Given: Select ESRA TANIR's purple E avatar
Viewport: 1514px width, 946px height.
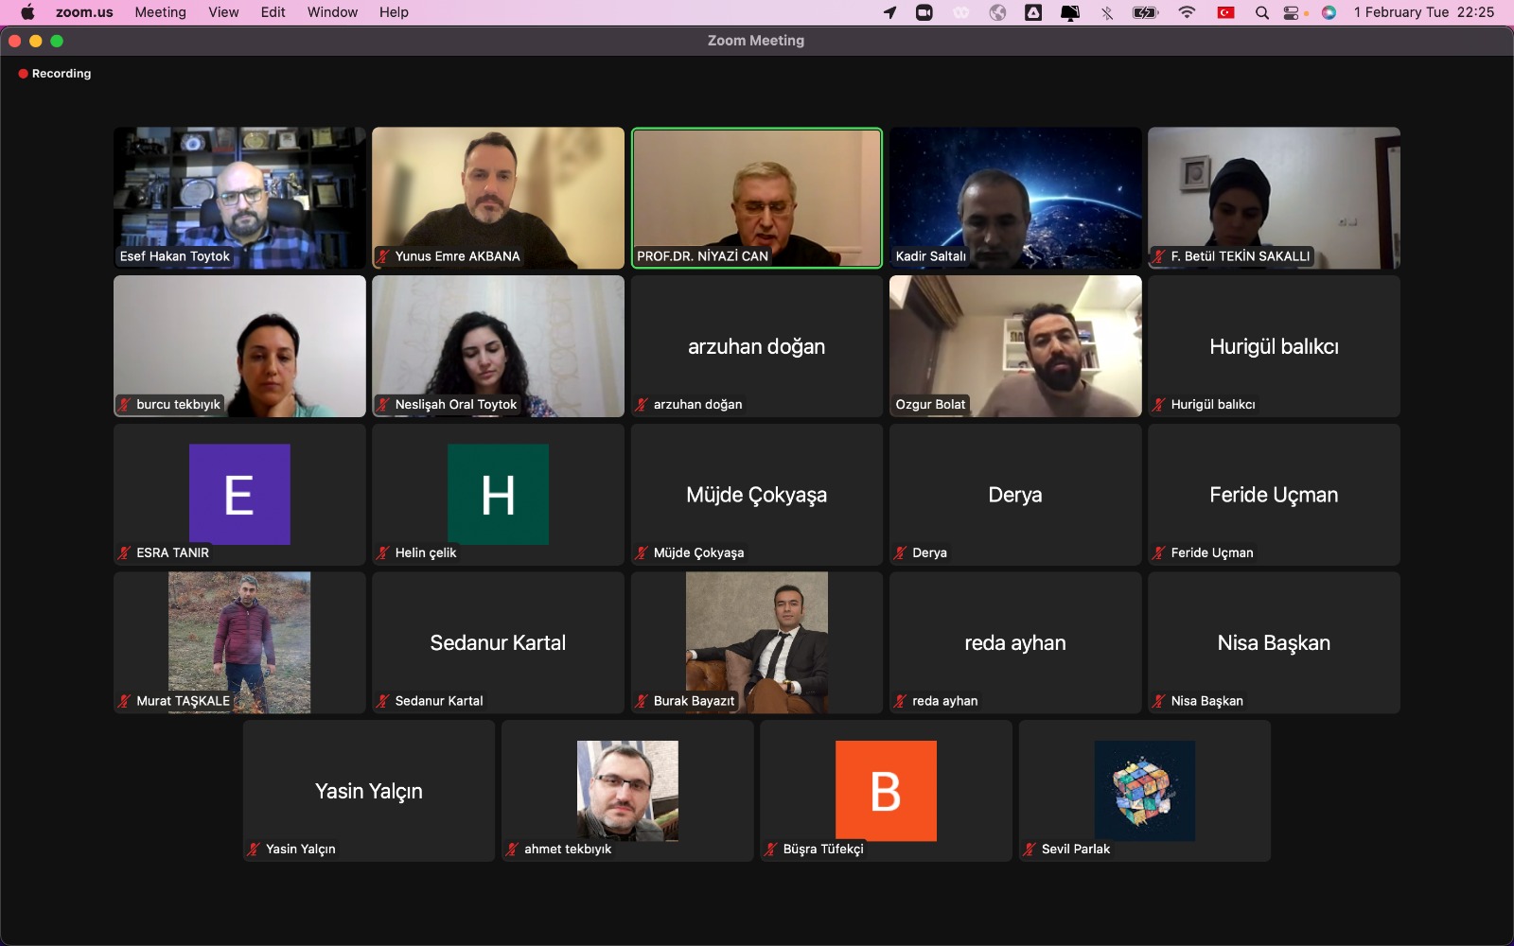Looking at the screenshot, I should point(239,494).
